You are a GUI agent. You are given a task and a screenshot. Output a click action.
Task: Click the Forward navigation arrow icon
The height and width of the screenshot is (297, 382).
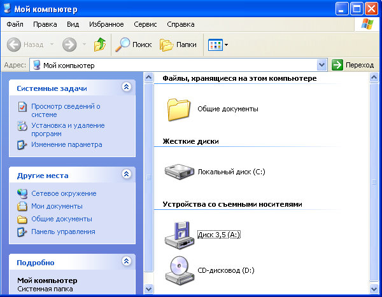tap(69, 45)
